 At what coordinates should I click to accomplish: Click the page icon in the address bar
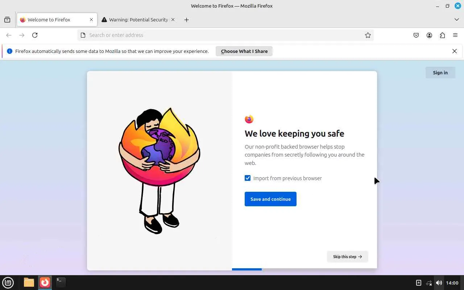click(83, 35)
